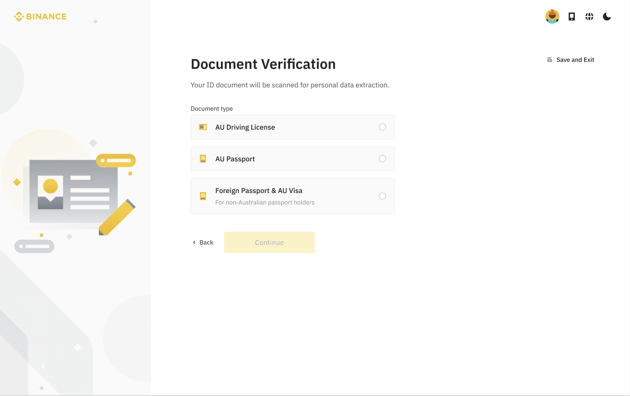Image resolution: width=630 pixels, height=396 pixels.
Task: Click the Save and Exit disk icon
Action: (550, 60)
